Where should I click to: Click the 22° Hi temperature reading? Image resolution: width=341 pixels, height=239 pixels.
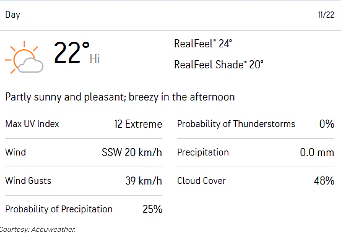(77, 53)
